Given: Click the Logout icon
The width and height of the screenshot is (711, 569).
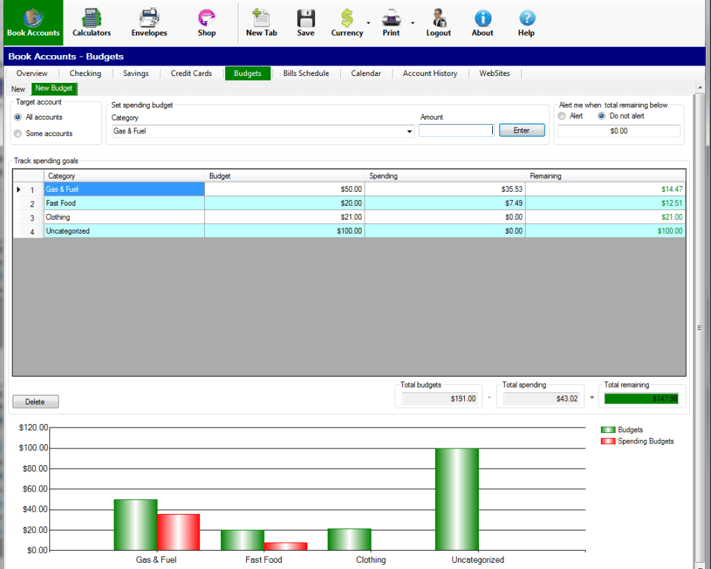Looking at the screenshot, I should pos(438,22).
